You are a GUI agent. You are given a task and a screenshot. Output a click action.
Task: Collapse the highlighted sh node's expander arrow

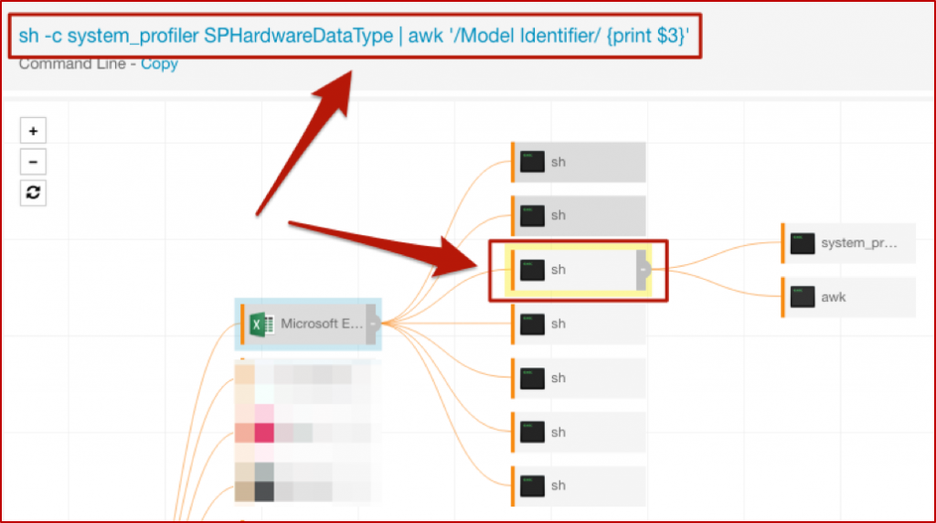(x=643, y=270)
